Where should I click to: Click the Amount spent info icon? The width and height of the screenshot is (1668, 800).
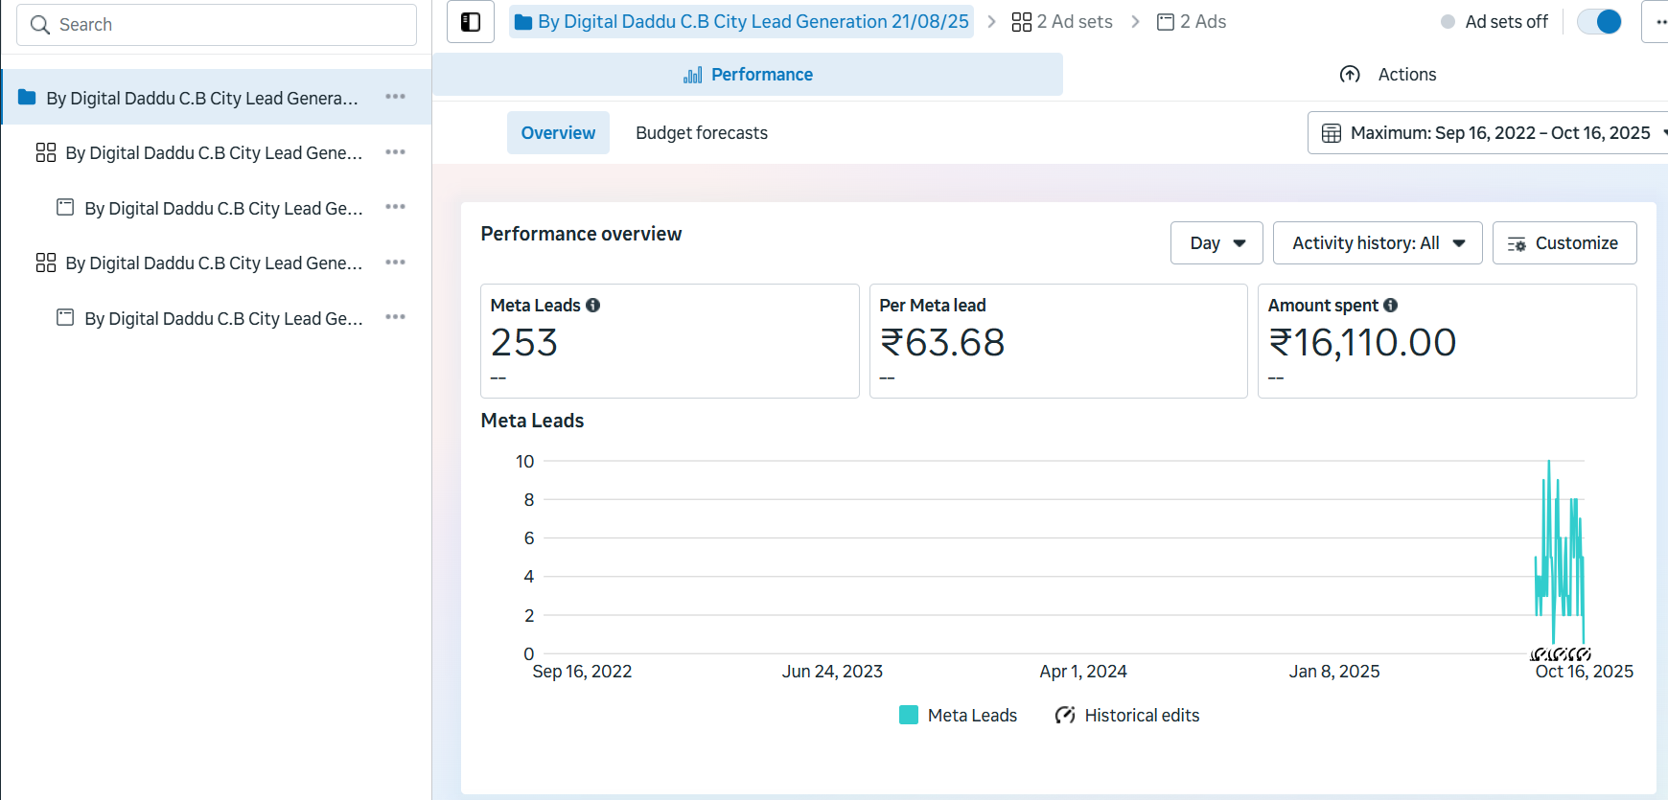pos(1391,306)
